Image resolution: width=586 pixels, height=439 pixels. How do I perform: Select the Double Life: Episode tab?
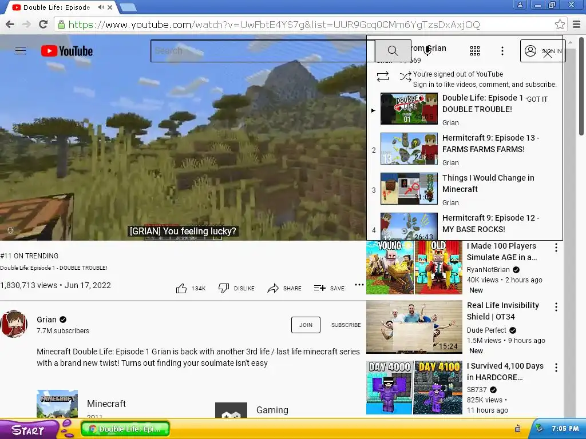[56, 7]
